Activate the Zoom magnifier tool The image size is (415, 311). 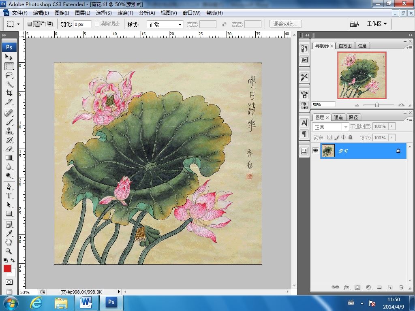click(x=9, y=251)
